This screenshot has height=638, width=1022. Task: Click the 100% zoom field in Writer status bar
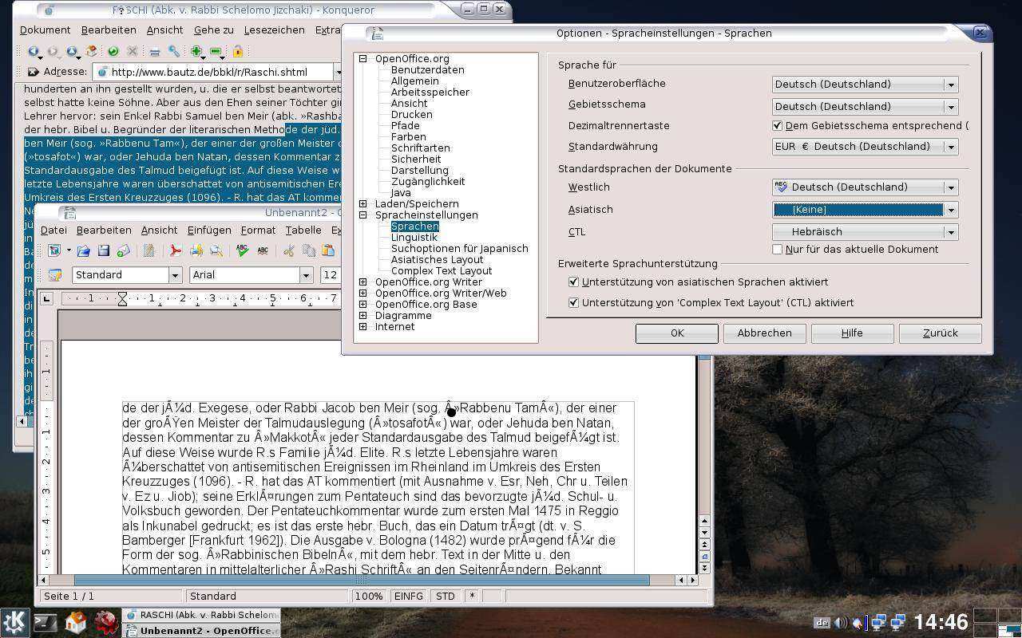[369, 596]
